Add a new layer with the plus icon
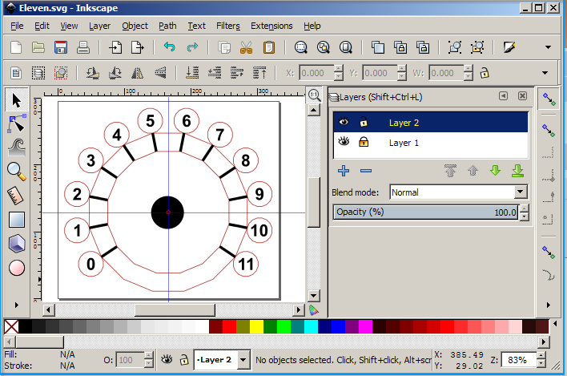The width and height of the screenshot is (567, 376). click(x=344, y=171)
